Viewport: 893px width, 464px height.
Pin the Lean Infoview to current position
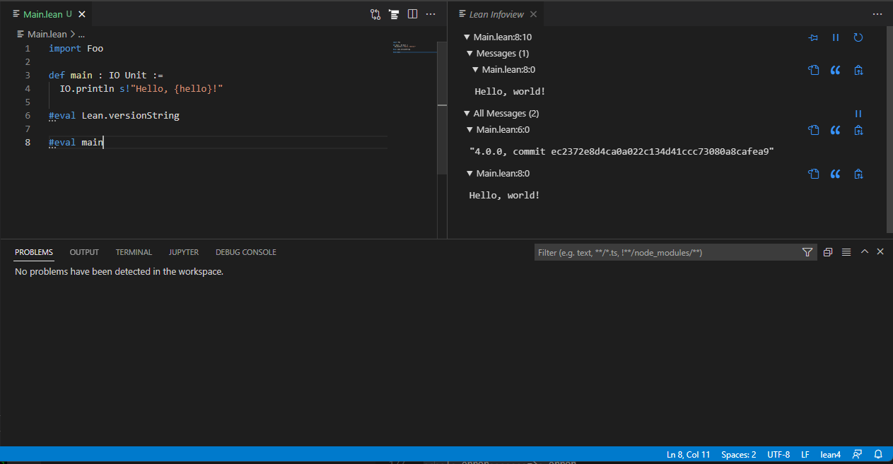click(812, 37)
